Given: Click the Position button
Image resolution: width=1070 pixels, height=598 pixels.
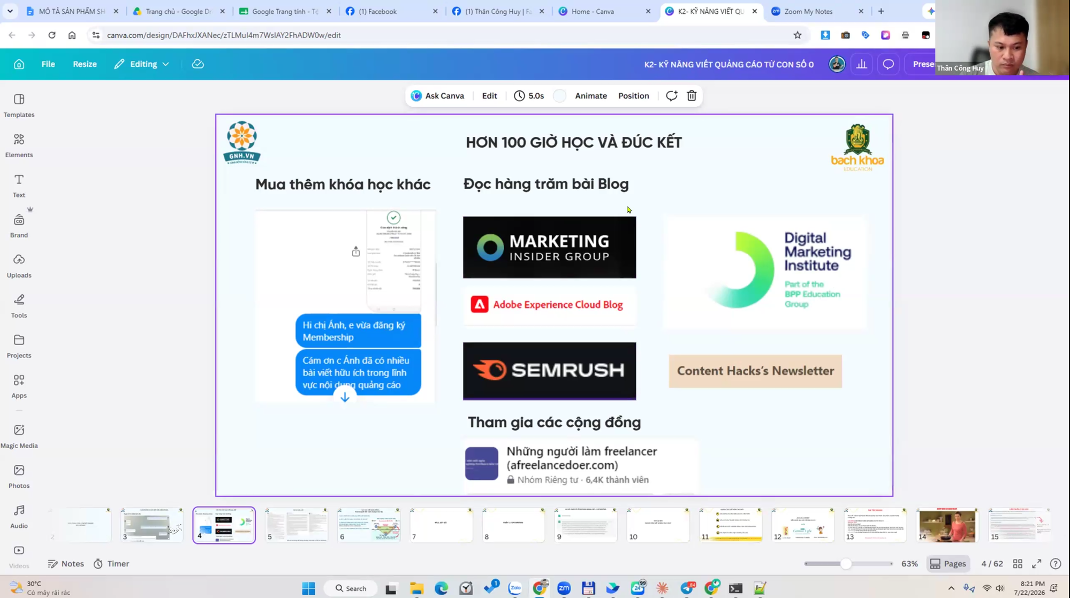Looking at the screenshot, I should pyautogui.click(x=633, y=96).
